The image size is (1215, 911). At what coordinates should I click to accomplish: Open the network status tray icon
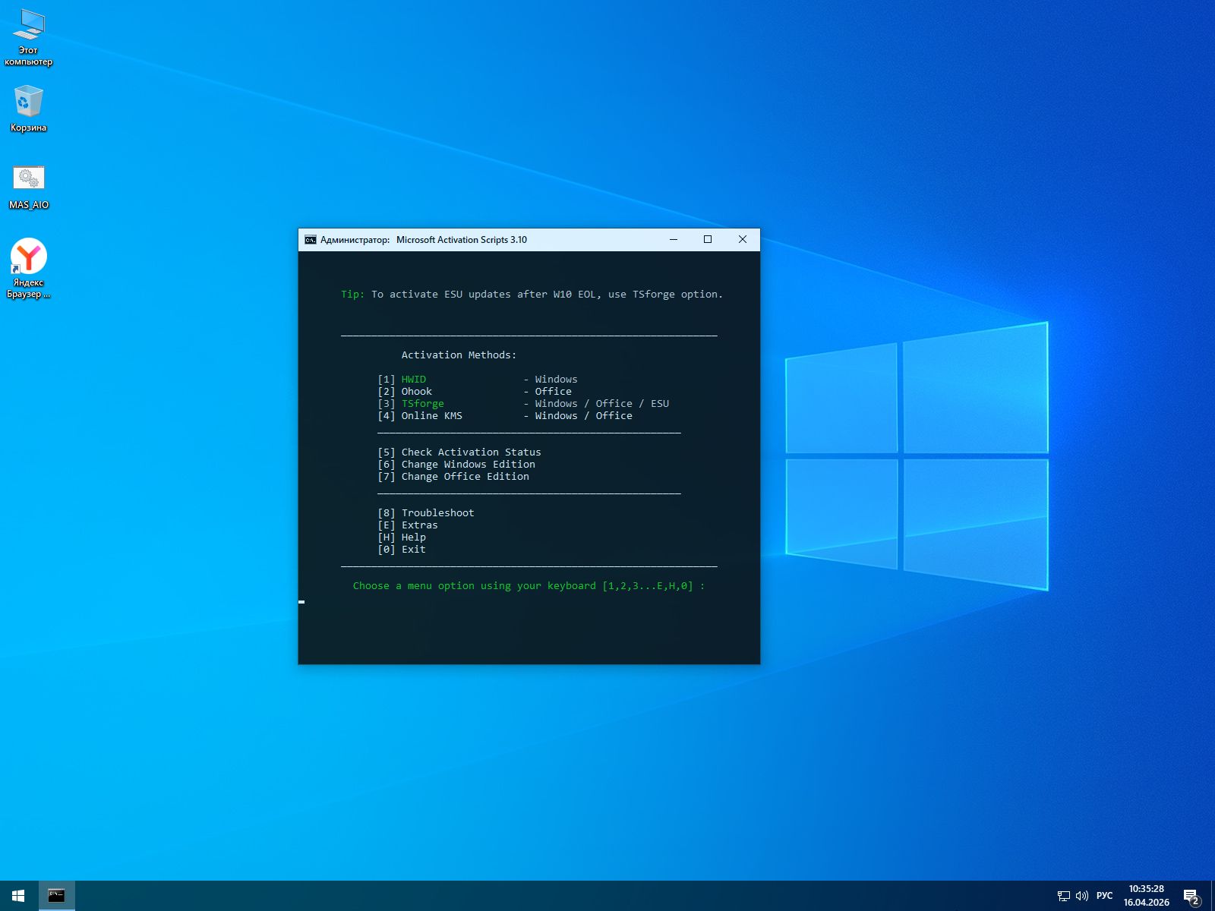[x=1063, y=896]
